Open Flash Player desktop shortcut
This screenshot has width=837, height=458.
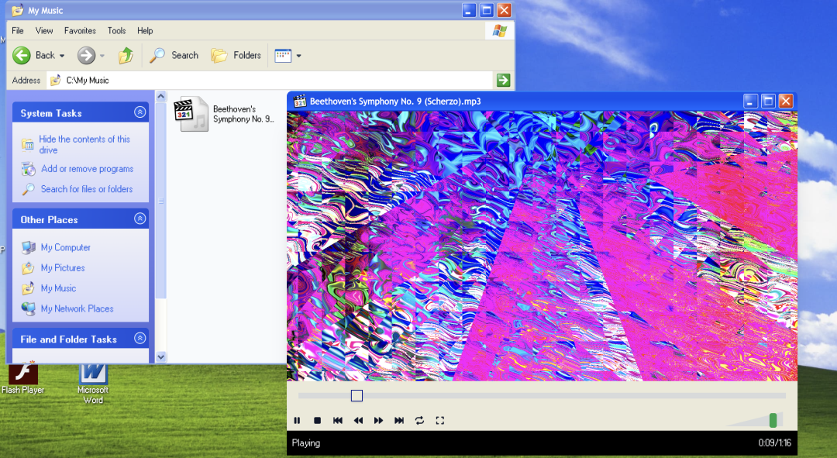tap(22, 379)
